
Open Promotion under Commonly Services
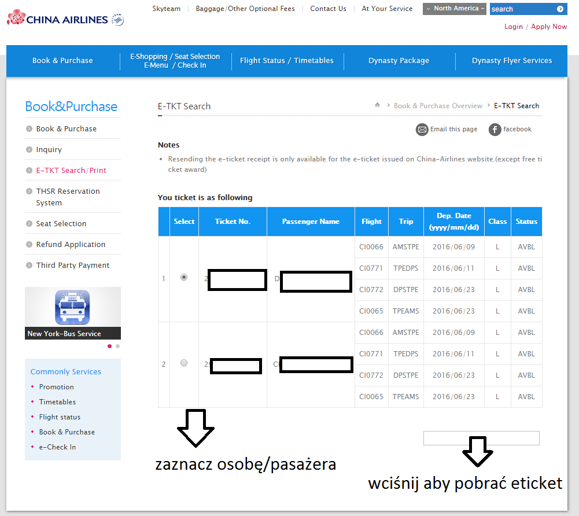pos(57,387)
